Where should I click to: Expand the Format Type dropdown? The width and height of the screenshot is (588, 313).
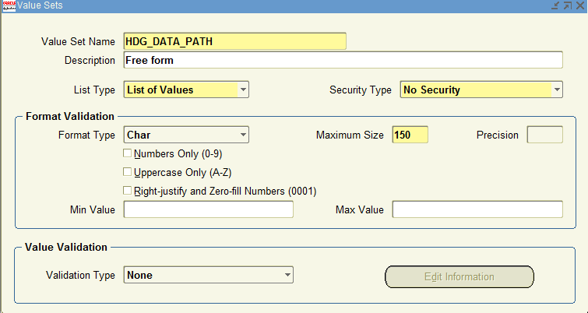coord(243,135)
